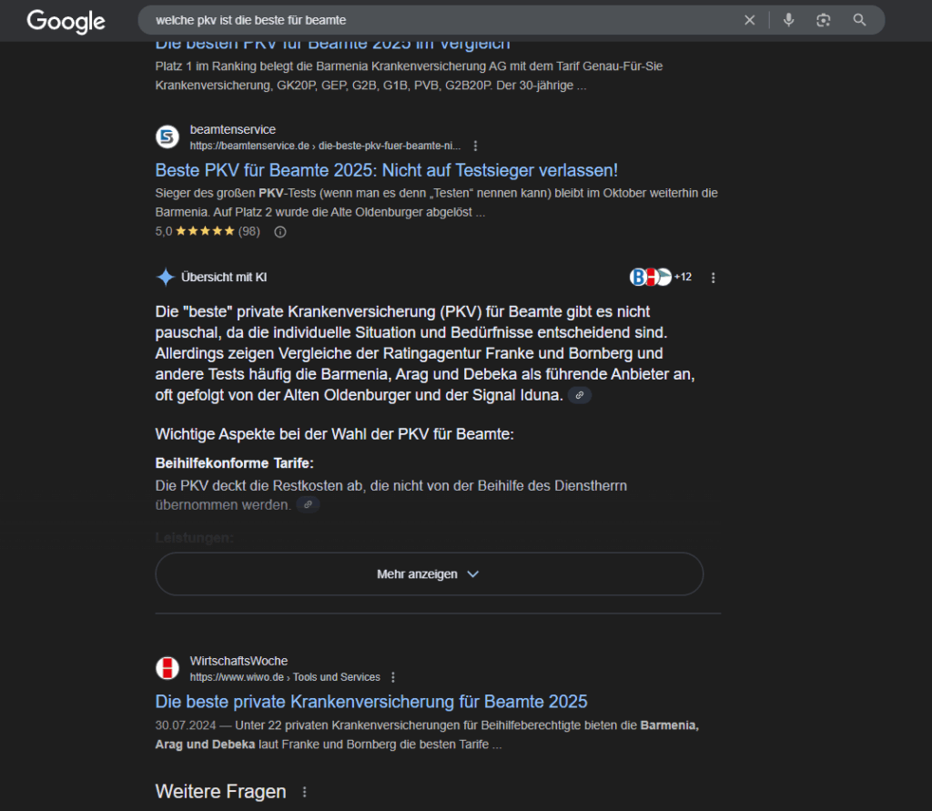Expand AI overview with Mehr anzeigen
Screen dimensions: 932x811
tap(429, 574)
